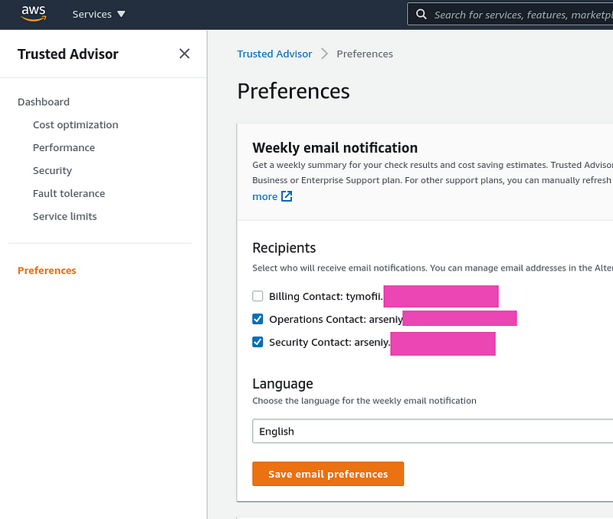Click the Recipients section heading

pos(284,248)
